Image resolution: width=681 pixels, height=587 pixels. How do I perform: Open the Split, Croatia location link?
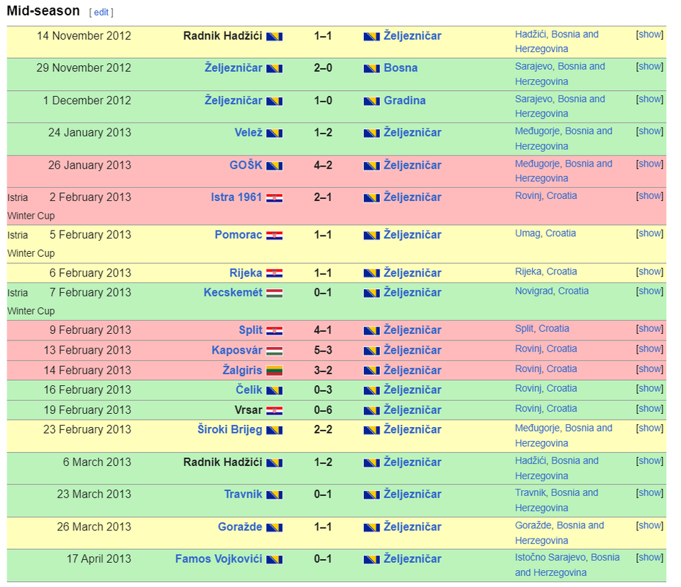[x=542, y=329]
